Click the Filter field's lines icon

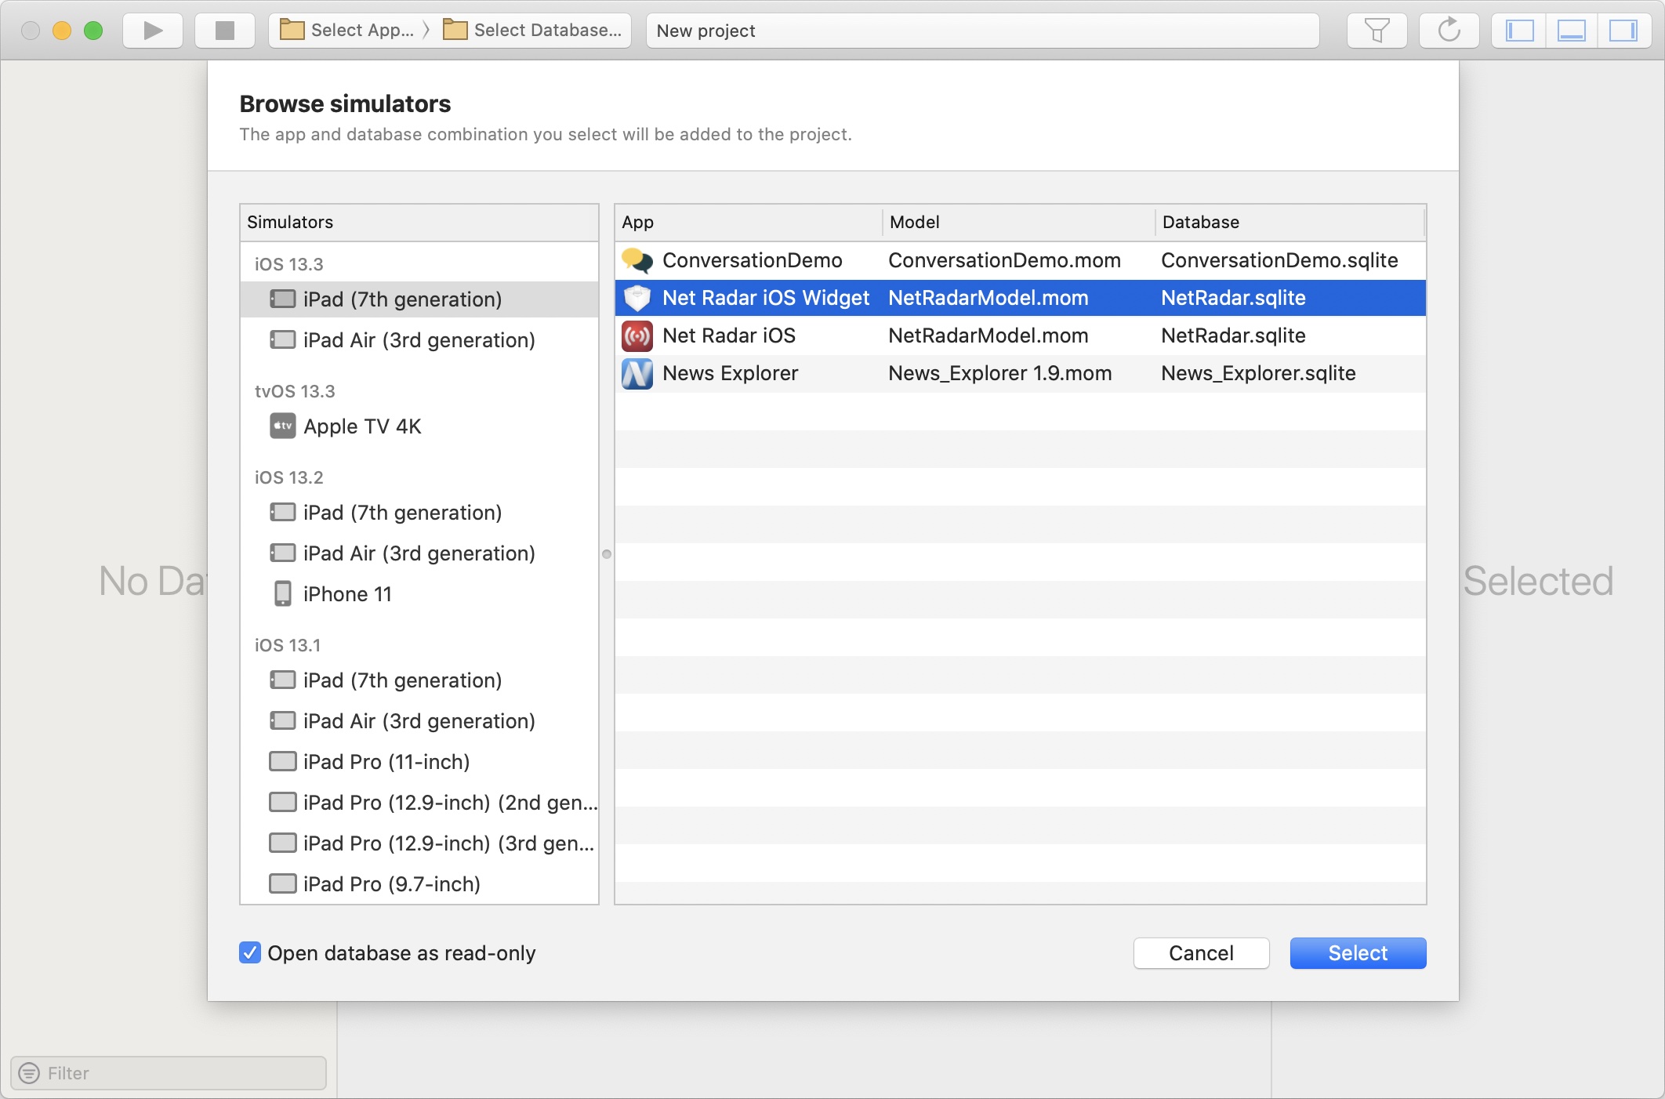(x=29, y=1073)
